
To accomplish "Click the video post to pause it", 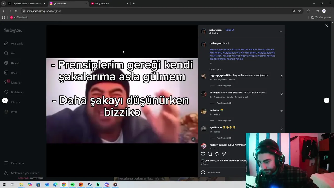I will click(122, 101).
